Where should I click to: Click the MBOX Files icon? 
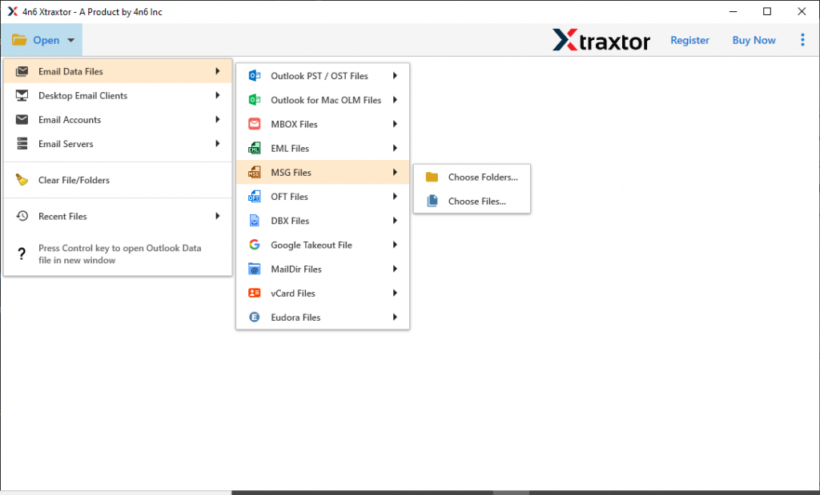point(256,124)
